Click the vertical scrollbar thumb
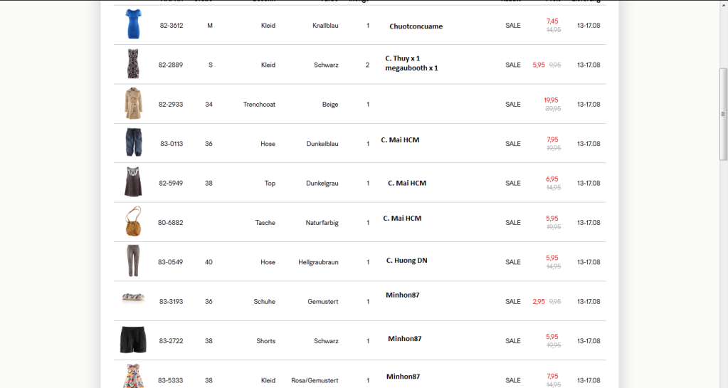 click(724, 114)
